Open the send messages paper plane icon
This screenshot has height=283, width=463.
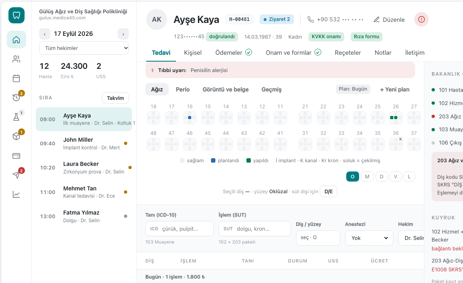tap(17, 175)
